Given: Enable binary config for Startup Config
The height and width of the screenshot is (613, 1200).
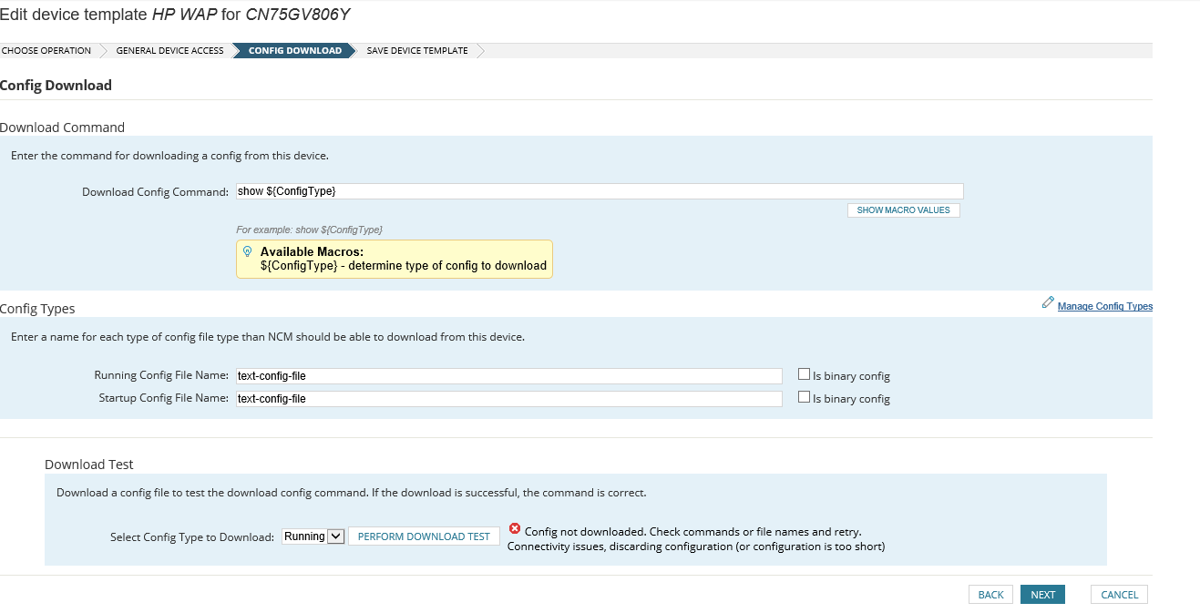Looking at the screenshot, I should [804, 396].
